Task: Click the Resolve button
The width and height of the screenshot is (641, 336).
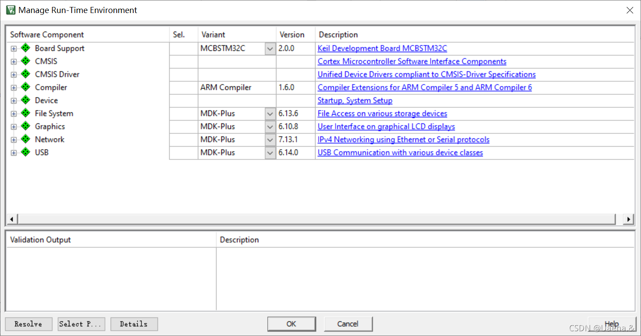Action: [29, 324]
